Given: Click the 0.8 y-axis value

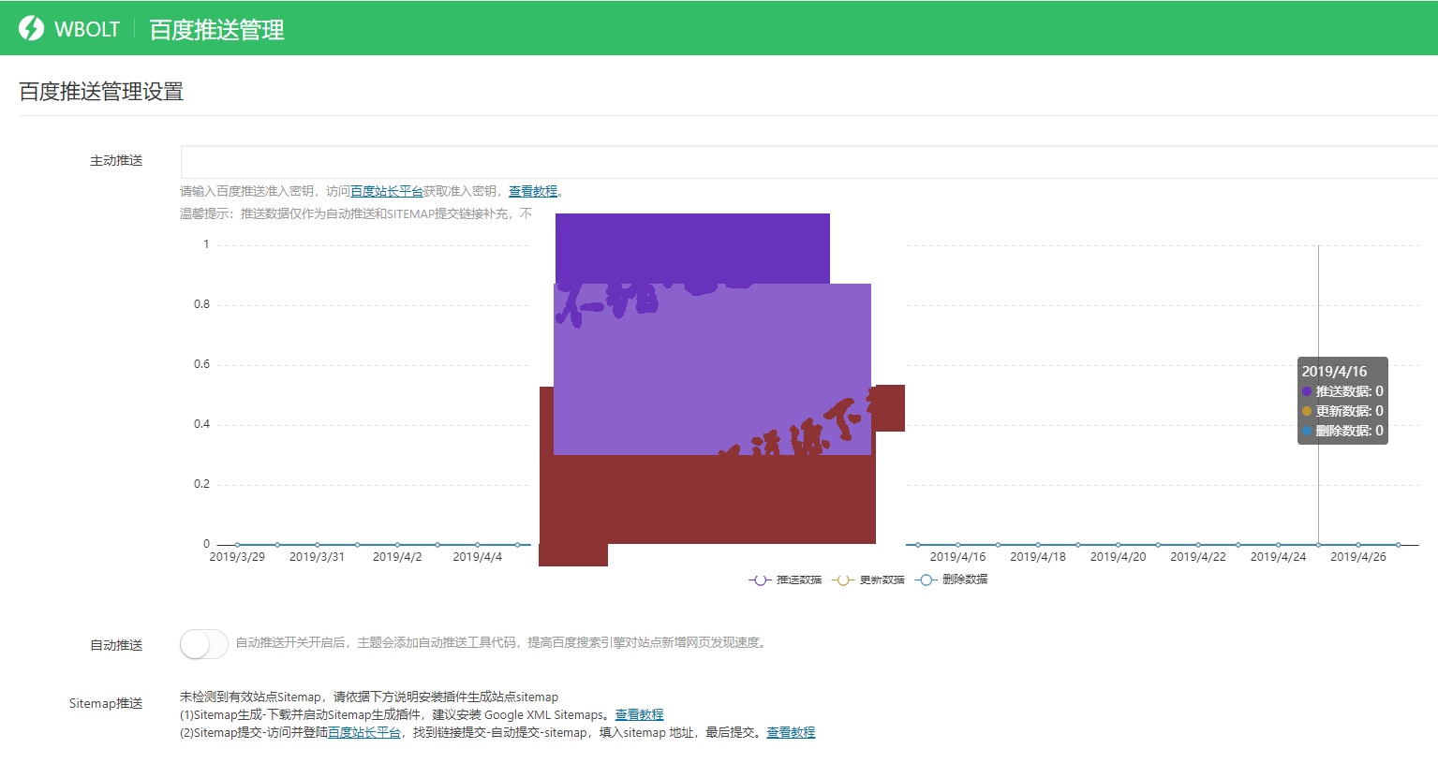Looking at the screenshot, I should pos(201,304).
